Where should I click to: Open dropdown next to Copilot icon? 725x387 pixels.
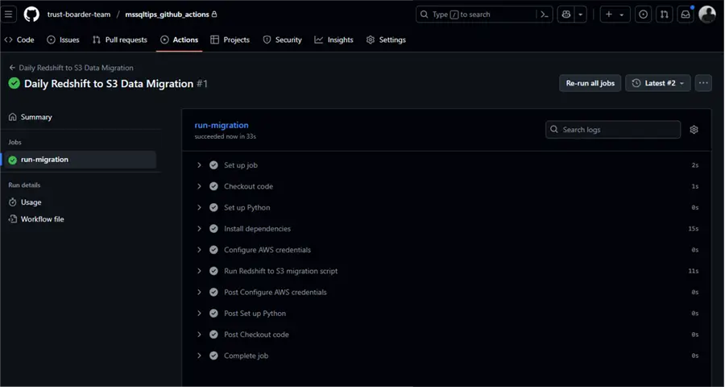tap(581, 15)
